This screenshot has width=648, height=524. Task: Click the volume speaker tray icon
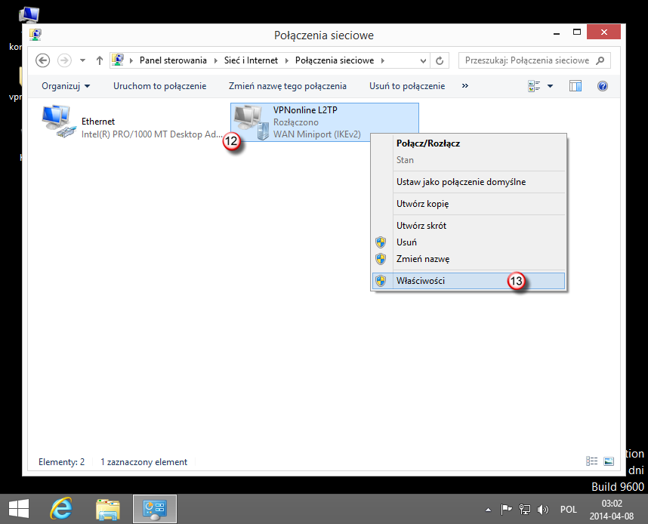point(542,510)
